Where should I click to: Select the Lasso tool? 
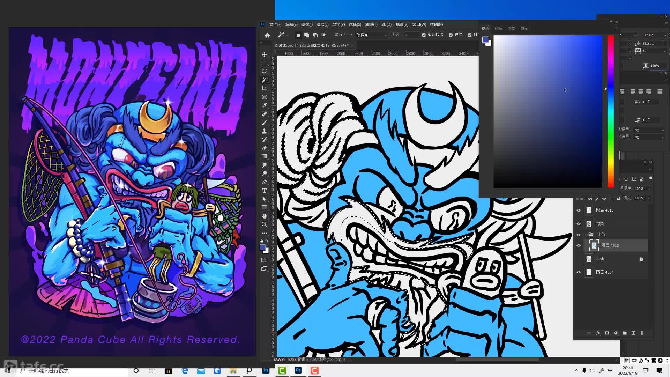(x=265, y=71)
